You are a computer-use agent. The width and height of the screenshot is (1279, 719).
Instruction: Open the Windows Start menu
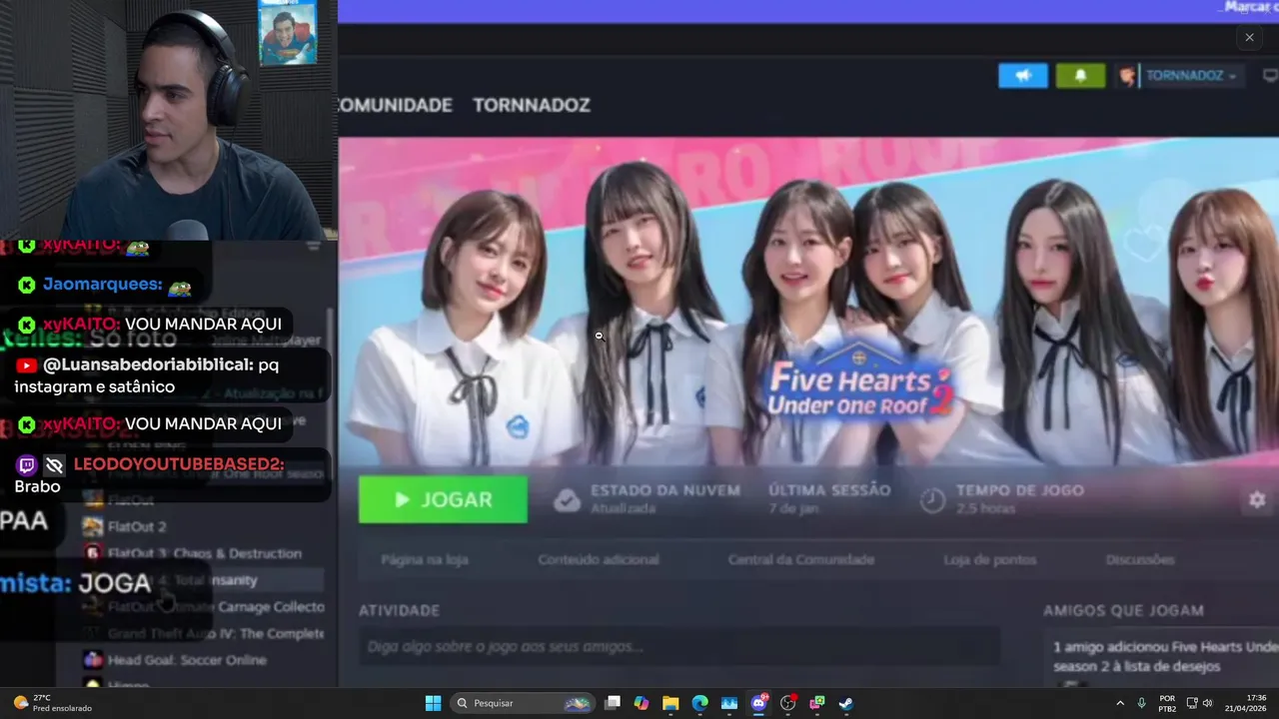click(433, 703)
